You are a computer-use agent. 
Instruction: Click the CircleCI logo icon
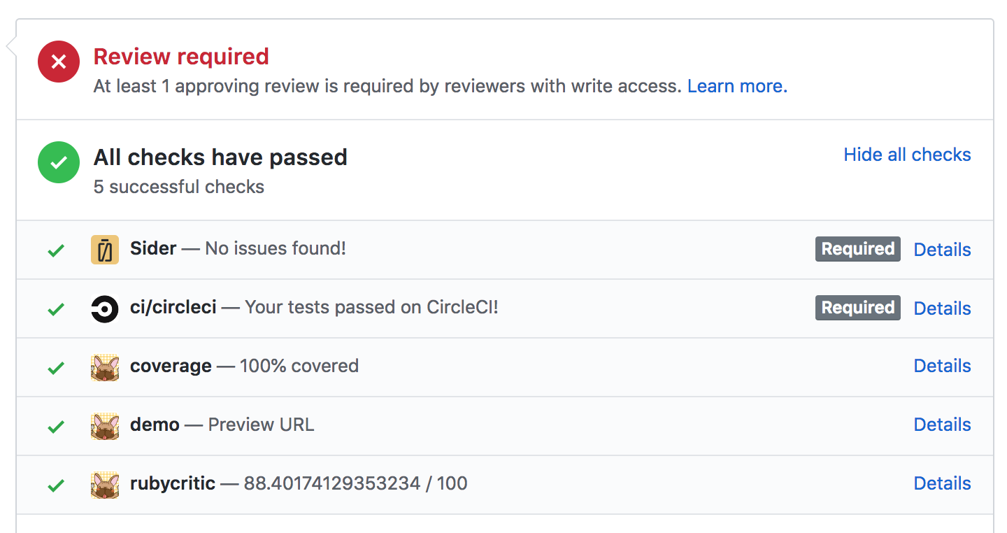(x=105, y=308)
